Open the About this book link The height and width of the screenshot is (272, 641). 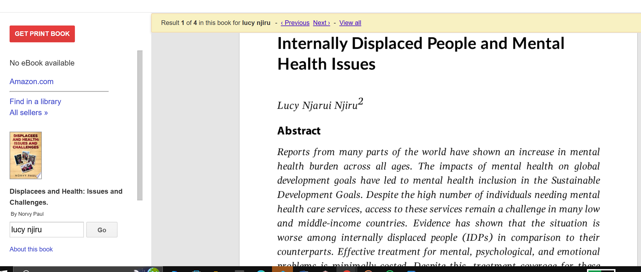point(31,249)
